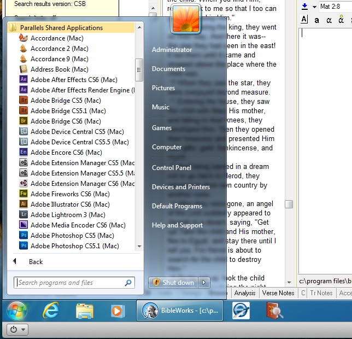Click the bold lowercase a icon
The image size is (352, 339).
316,20
